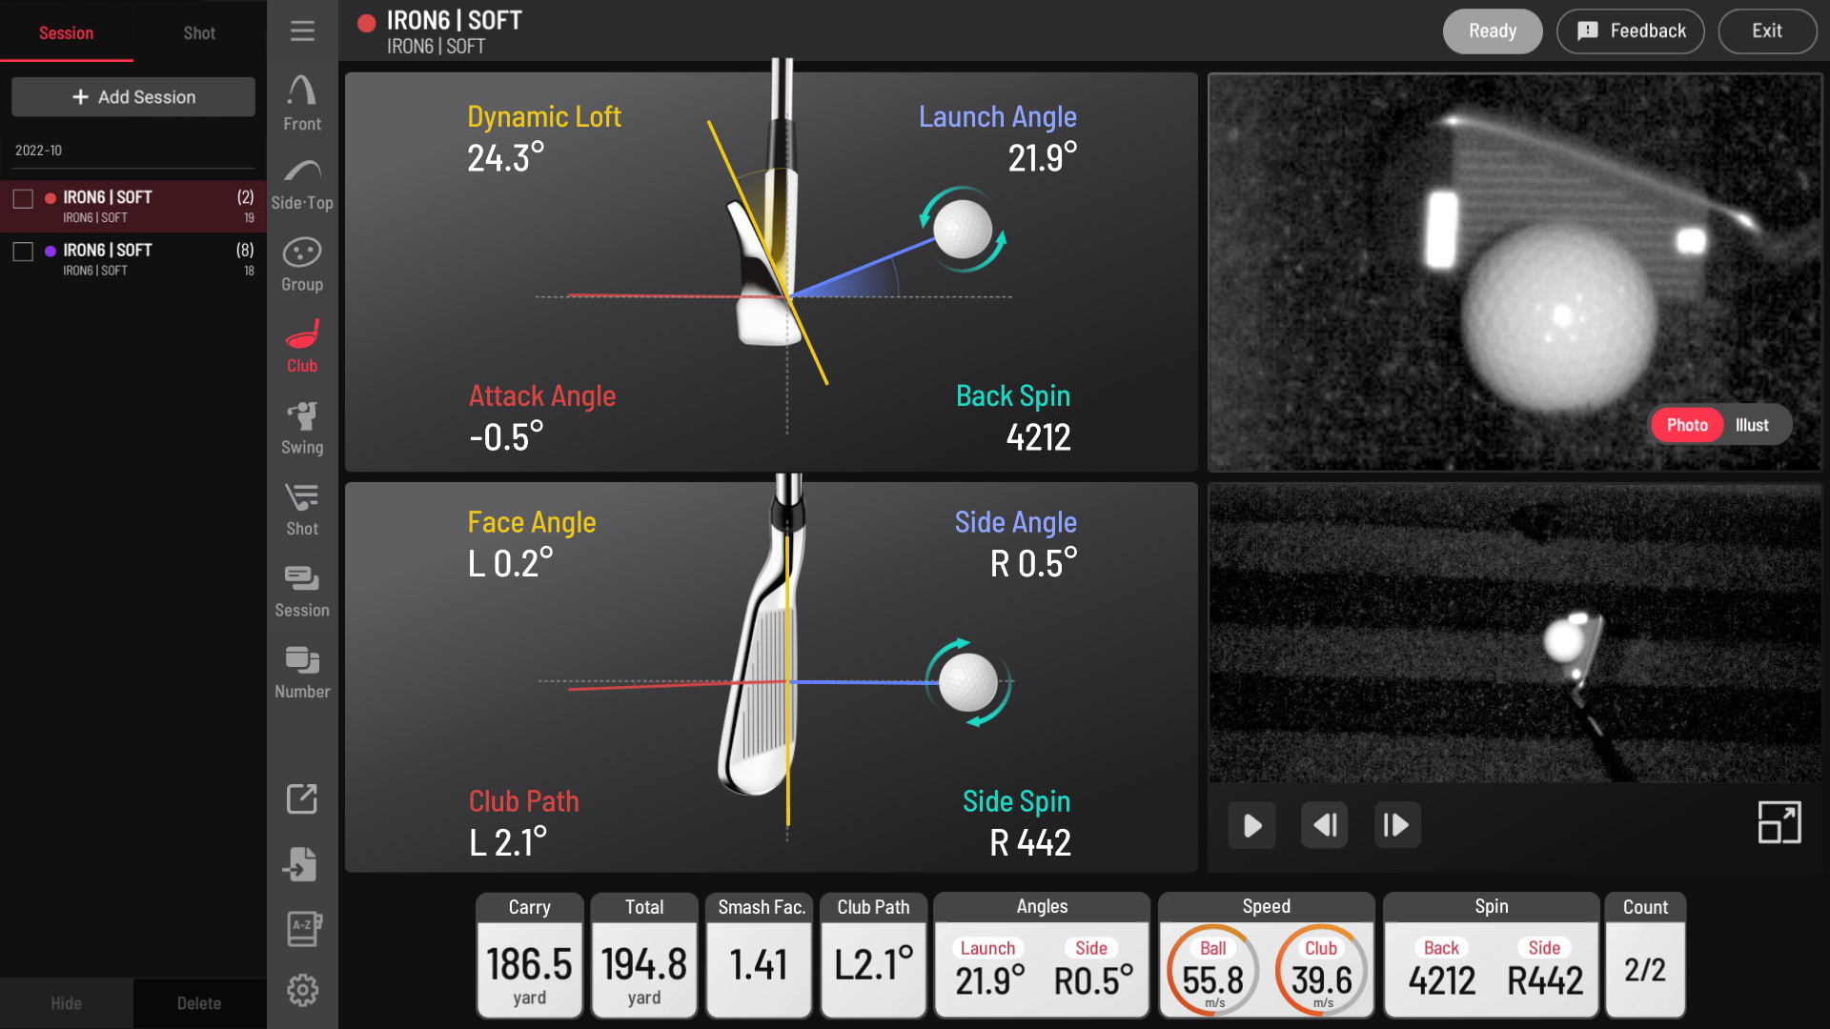The width and height of the screenshot is (1830, 1029).
Task: Switch to the Shot tab
Action: (199, 33)
